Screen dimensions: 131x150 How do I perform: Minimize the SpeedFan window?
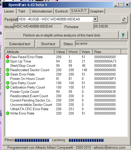(116, 5)
